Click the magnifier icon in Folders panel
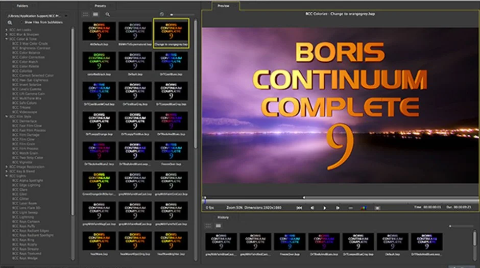Viewport: 480px width, 268px height. coord(10,22)
